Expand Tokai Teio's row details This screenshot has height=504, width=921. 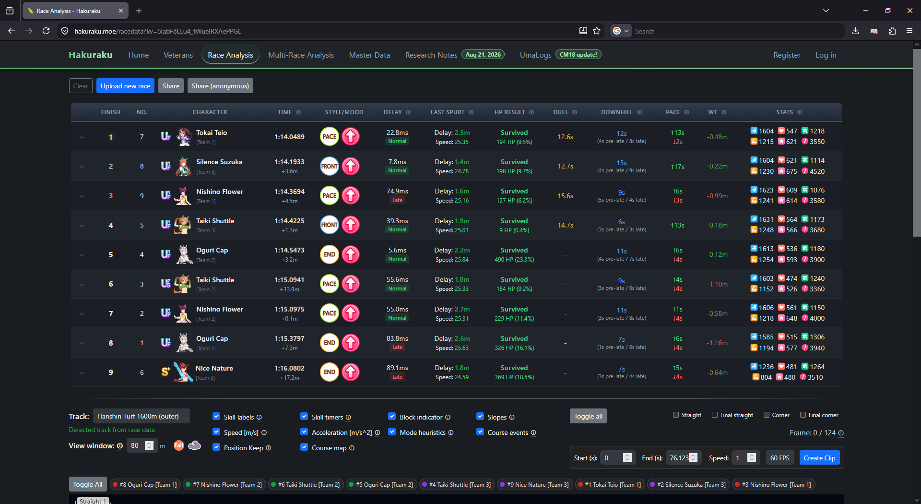(x=82, y=138)
